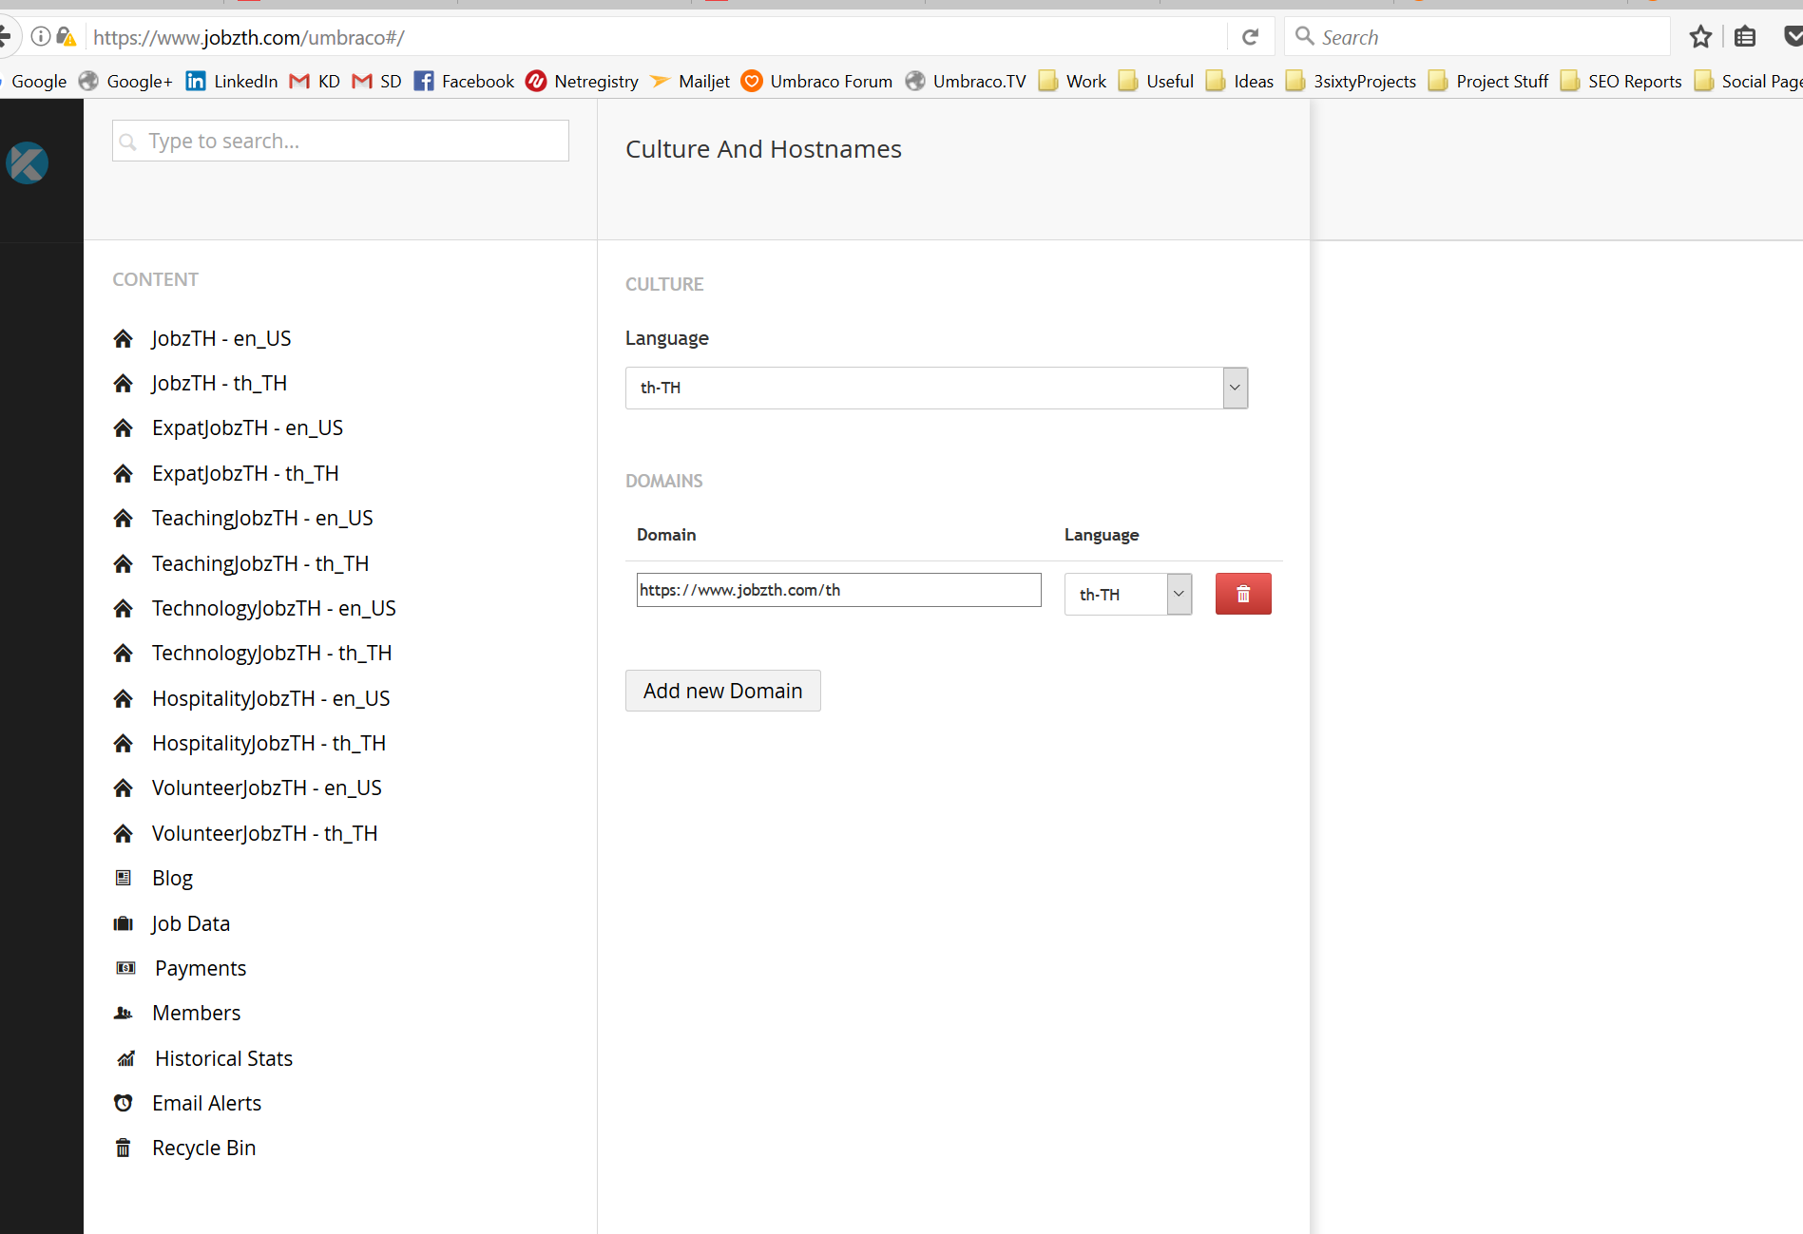Viewport: 1803px width, 1234px height.
Task: Open the Ideas bookmarks folder
Action: click(x=1239, y=82)
